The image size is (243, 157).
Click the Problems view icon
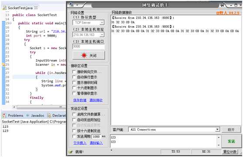coord(4,115)
